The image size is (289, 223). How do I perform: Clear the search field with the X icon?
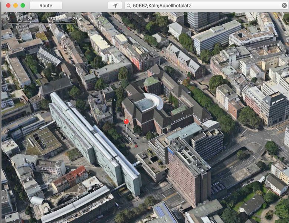pos(284,6)
